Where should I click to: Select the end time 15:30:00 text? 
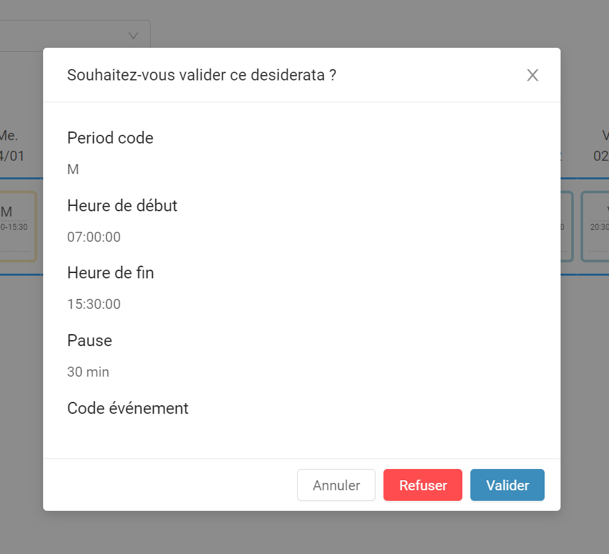tap(94, 304)
